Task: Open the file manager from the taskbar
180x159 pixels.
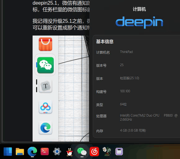Action: [x=20, y=152]
